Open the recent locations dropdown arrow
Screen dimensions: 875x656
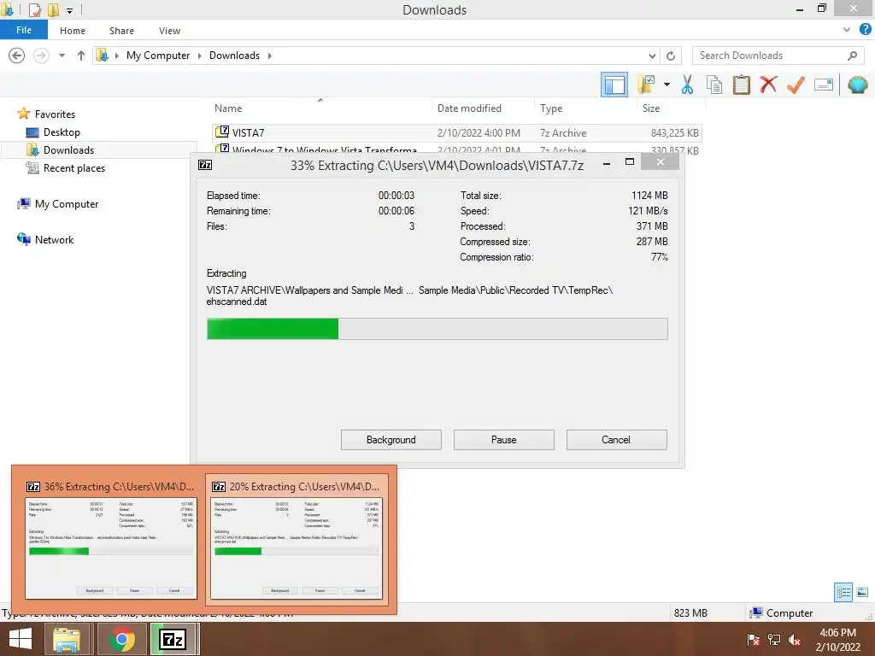coord(62,56)
